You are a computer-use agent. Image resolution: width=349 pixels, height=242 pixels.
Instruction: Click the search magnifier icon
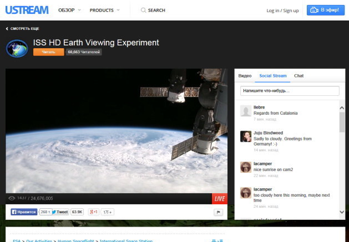pyautogui.click(x=143, y=10)
